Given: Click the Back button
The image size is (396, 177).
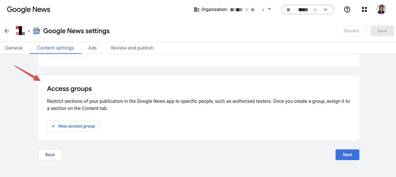Looking at the screenshot, I should pos(50,155).
